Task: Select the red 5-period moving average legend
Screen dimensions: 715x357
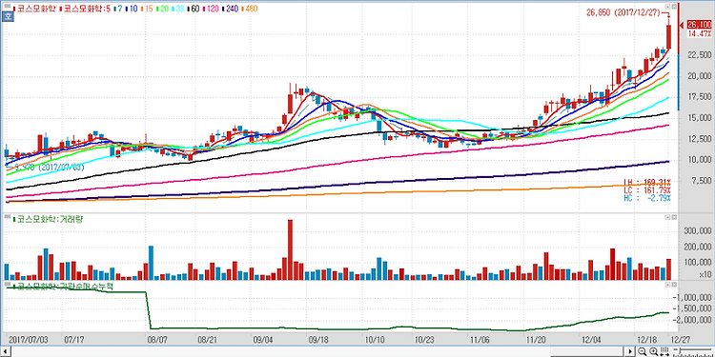Action: click(85, 9)
